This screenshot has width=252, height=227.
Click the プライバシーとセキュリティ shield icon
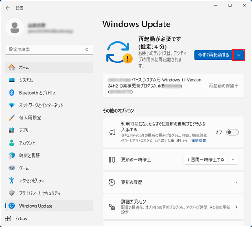(x=11, y=193)
